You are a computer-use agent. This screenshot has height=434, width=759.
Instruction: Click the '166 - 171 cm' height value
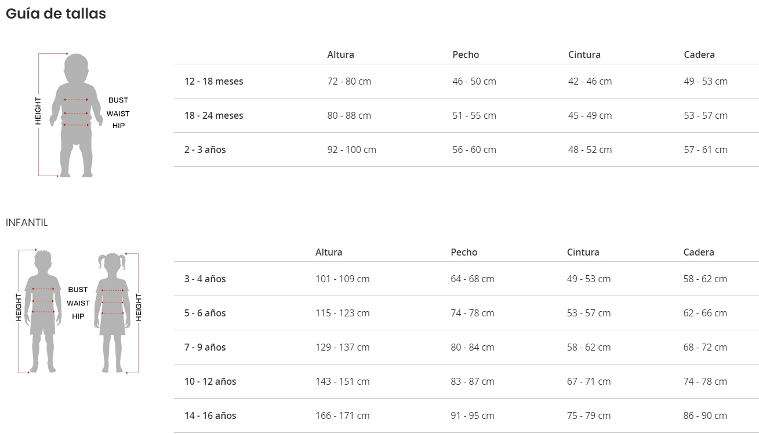point(342,415)
